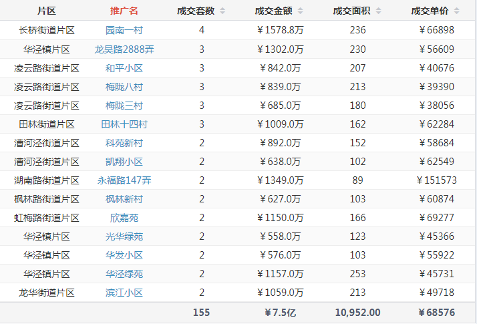Click unit price ¥39390
This screenshot has height=324, width=477.
point(436,87)
